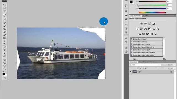Image resolution: width=177 pixels, height=99 pixels.
Task: Select the Zoom tool in toolbar
Action: click(4, 68)
